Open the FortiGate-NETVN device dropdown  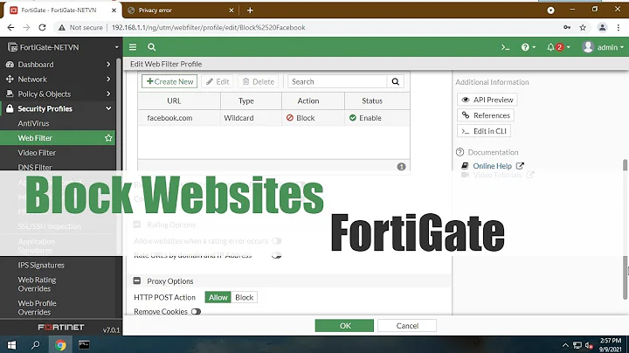click(x=63, y=47)
